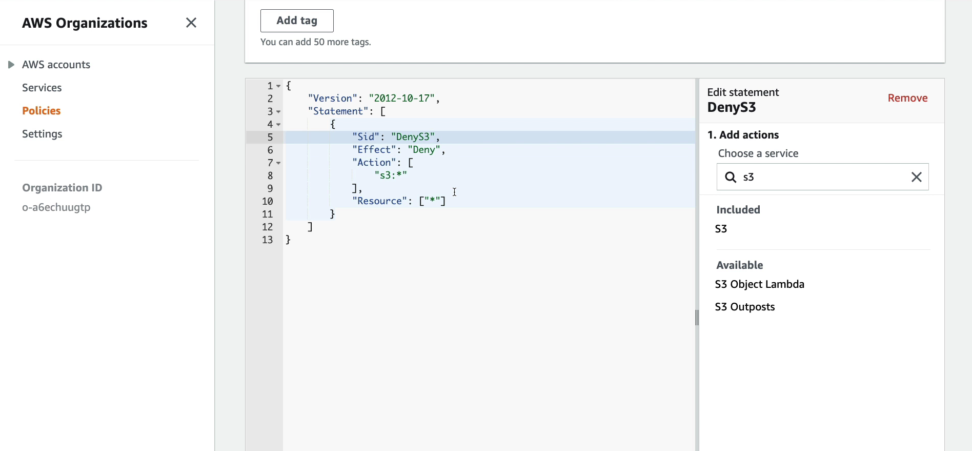The width and height of the screenshot is (972, 451).
Task: Click the "Resource": ["*"] line
Action: pos(399,201)
